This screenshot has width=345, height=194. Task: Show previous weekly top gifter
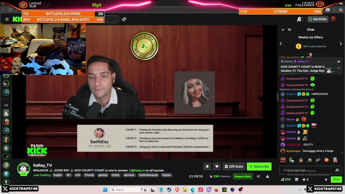(x=281, y=44)
